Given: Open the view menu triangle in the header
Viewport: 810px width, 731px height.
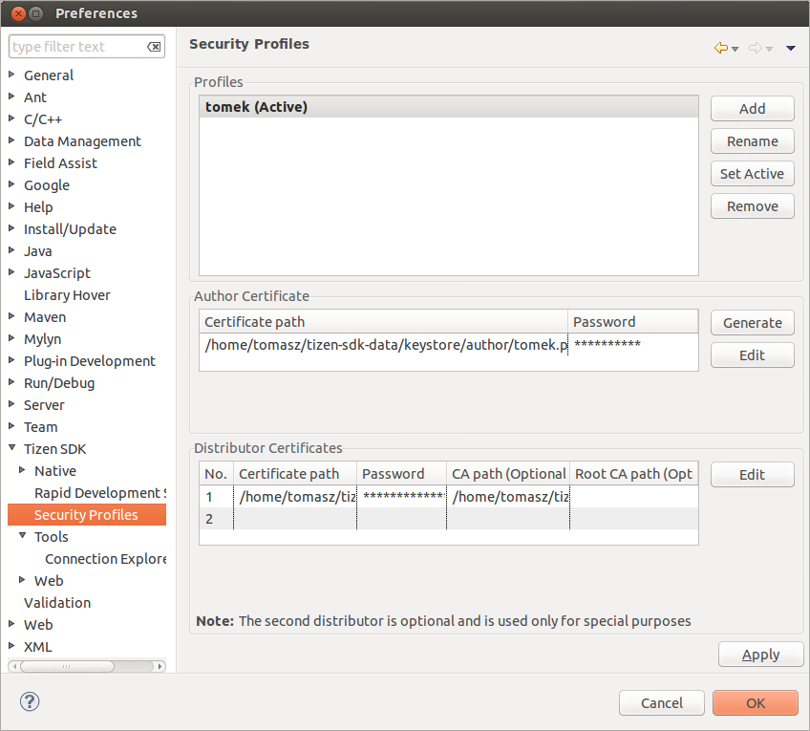Looking at the screenshot, I should tap(791, 49).
